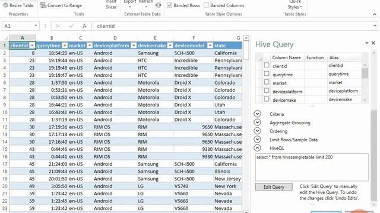The image size is (380, 213).
Task: Open the market column filter dropdown
Action: coord(90,46)
